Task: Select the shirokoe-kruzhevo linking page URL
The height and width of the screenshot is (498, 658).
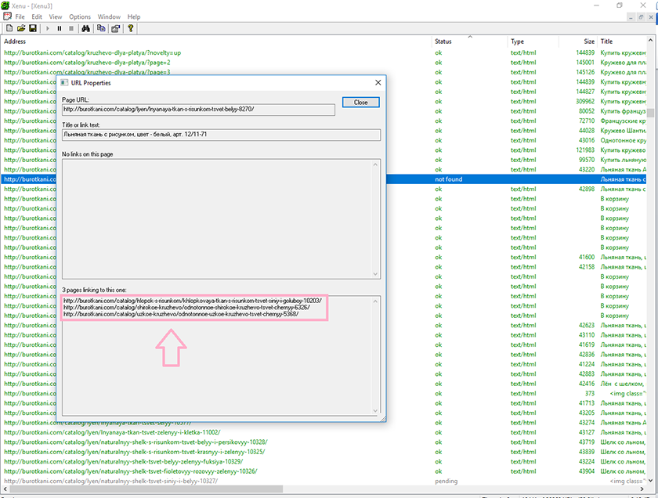Action: click(186, 308)
